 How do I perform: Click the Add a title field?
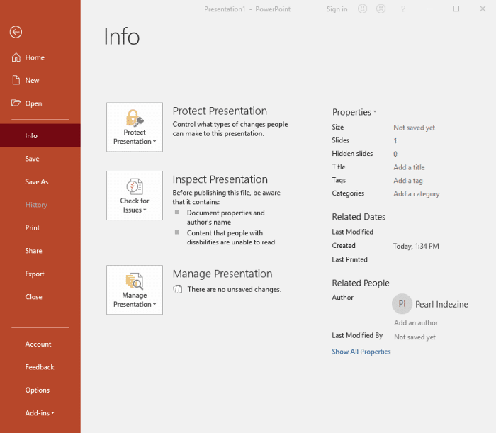pos(409,167)
